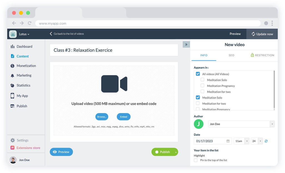Open My App phone icon
The height and width of the screenshot is (173, 285).
point(12,96)
